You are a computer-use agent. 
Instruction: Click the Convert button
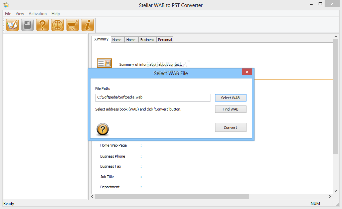pyautogui.click(x=230, y=128)
